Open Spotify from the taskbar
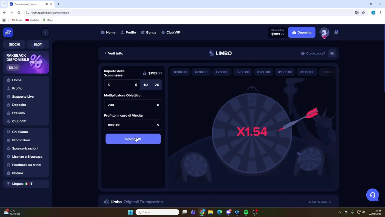385x217 pixels. tap(246, 212)
